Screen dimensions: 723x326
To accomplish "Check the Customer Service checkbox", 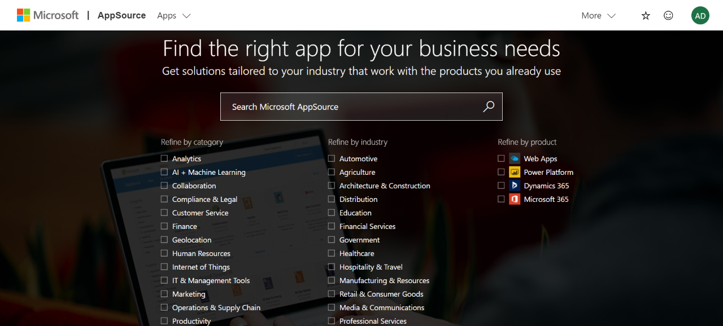I will pos(164,213).
